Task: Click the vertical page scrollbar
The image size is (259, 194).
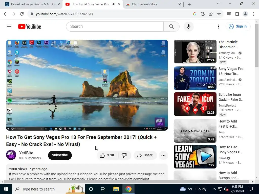Action: 257,45
